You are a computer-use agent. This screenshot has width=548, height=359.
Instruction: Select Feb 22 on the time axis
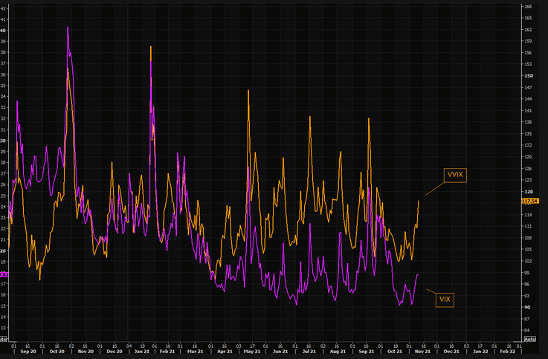click(x=506, y=352)
